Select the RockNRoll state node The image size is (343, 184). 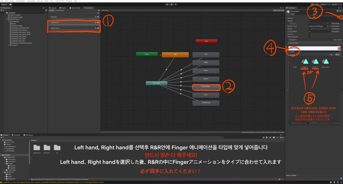[206, 87]
